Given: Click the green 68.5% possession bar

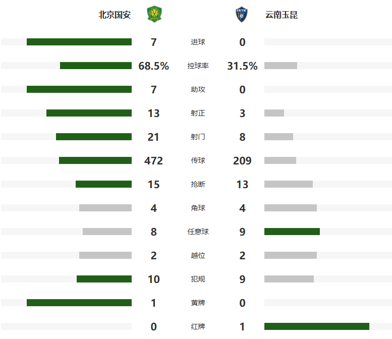Looking at the screenshot, I should 96,66.
